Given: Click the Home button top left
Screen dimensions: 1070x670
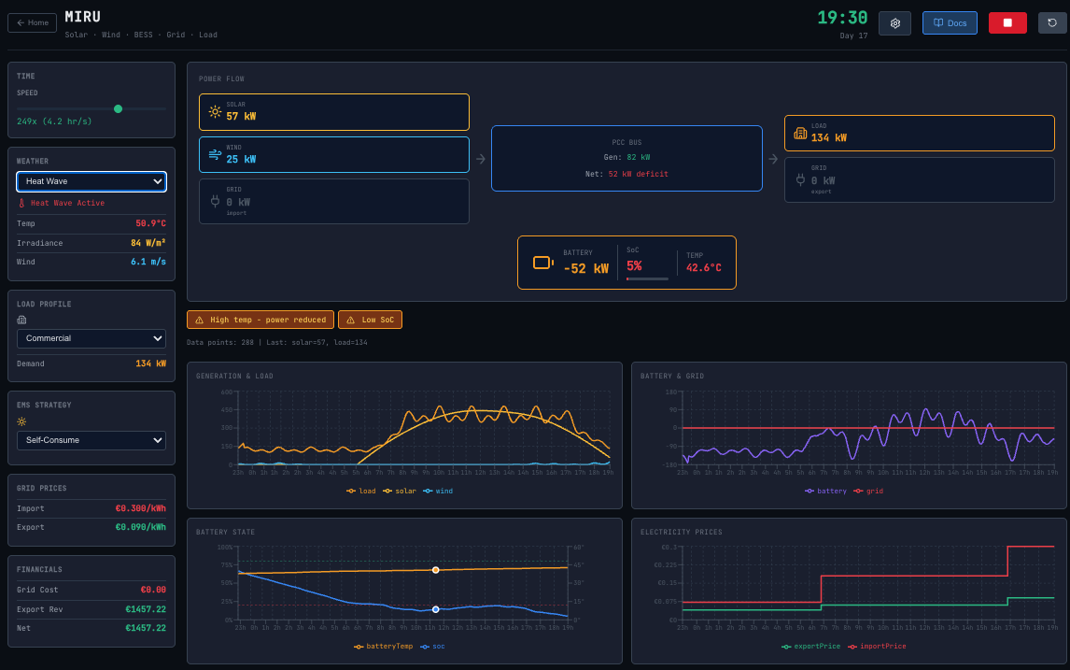Looking at the screenshot, I should coord(32,22).
